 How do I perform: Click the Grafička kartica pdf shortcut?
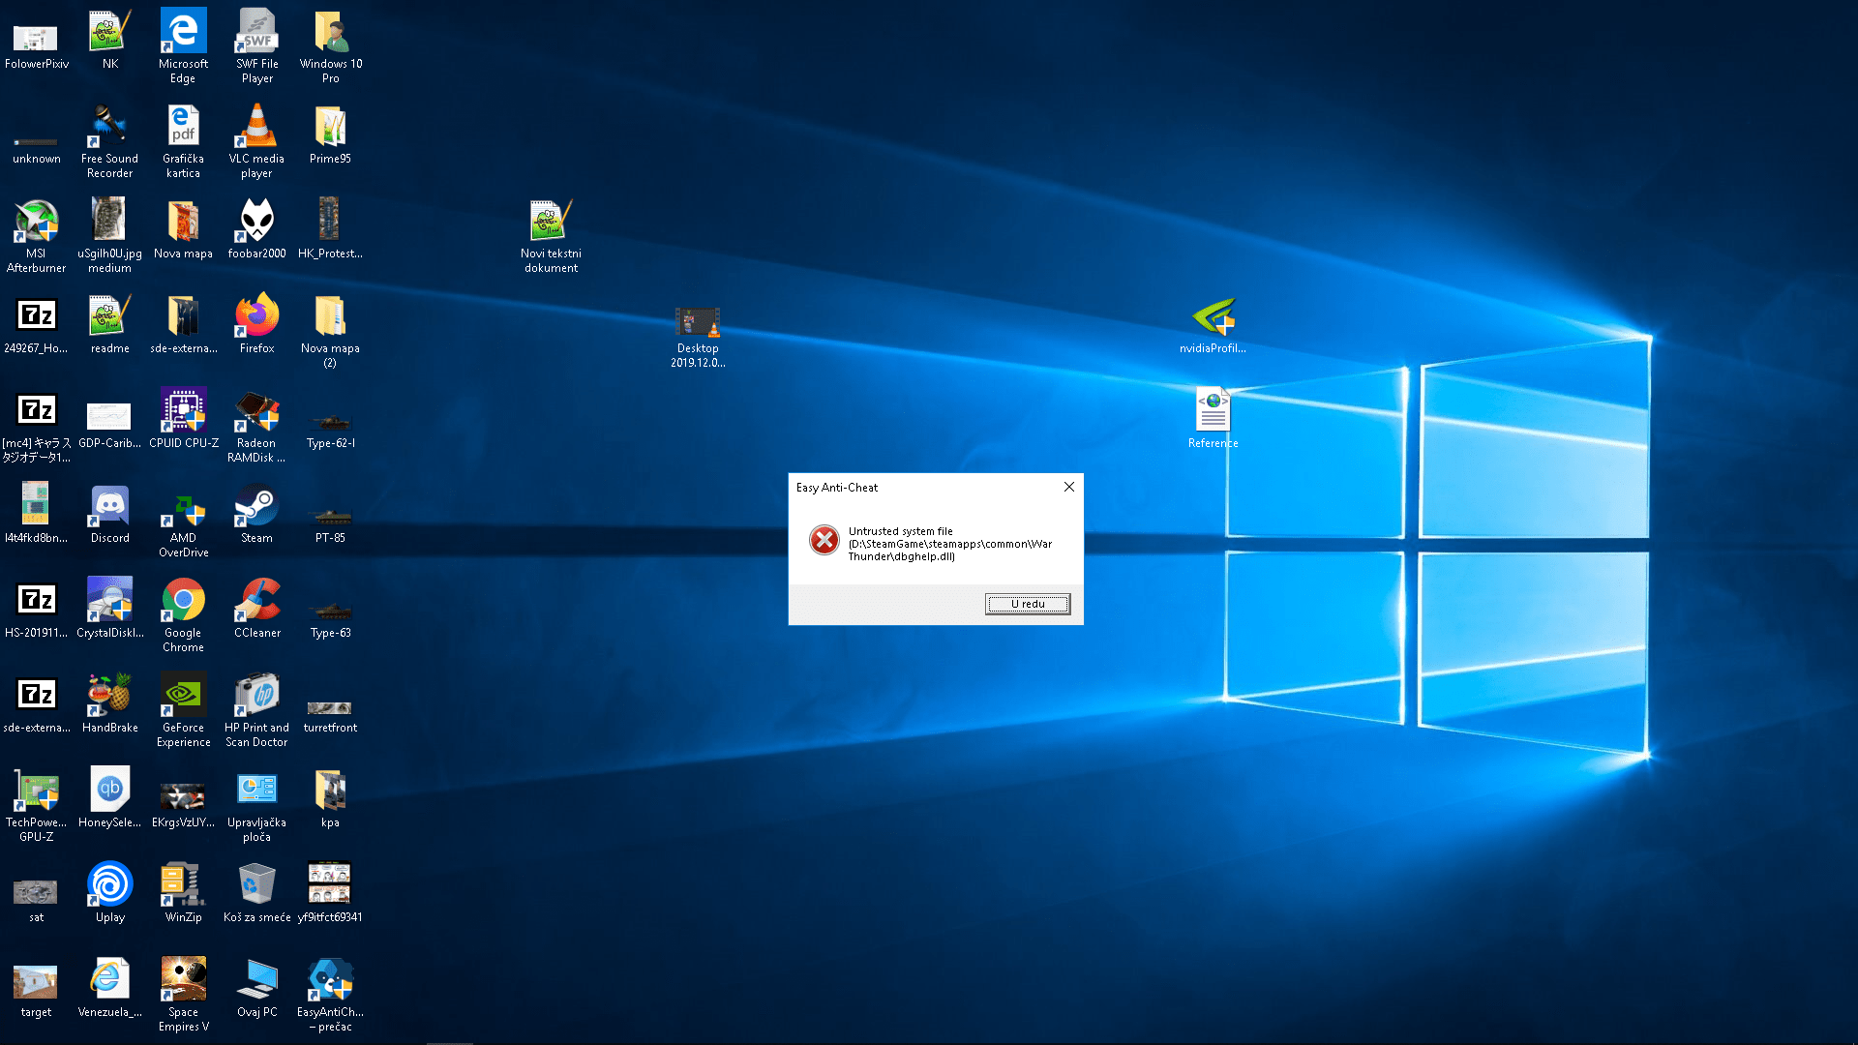[183, 140]
